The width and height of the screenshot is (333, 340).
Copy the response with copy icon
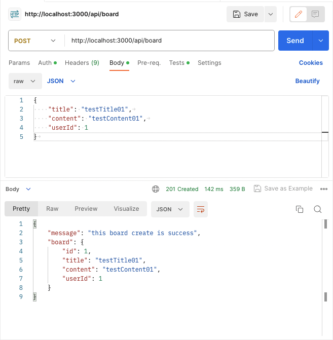pyautogui.click(x=300, y=209)
